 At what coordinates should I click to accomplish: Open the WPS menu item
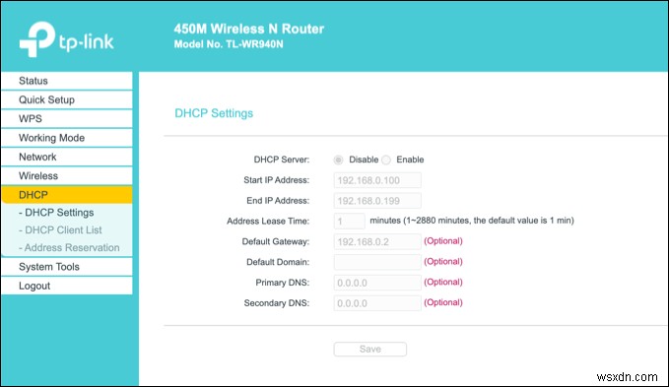(x=67, y=119)
